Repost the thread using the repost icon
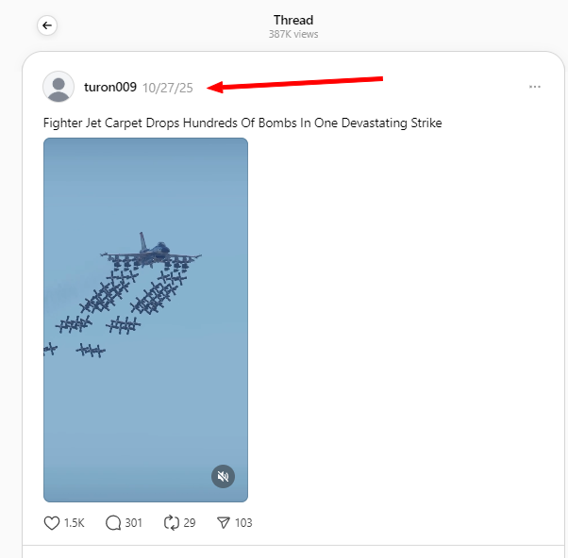This screenshot has width=568, height=558. tap(172, 522)
